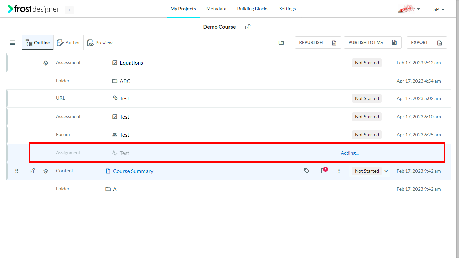459x258 pixels.
Task: Click the PUBLISH TO LMS button
Action: tap(366, 43)
